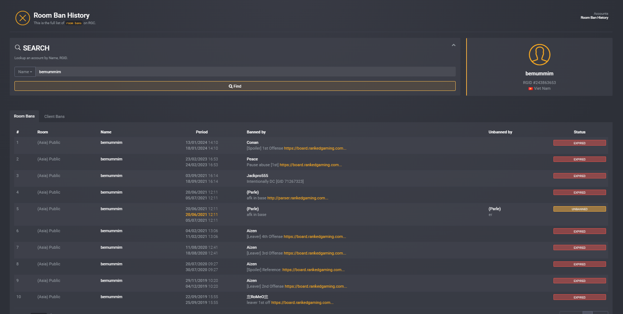Click the Room column header

coord(43,132)
